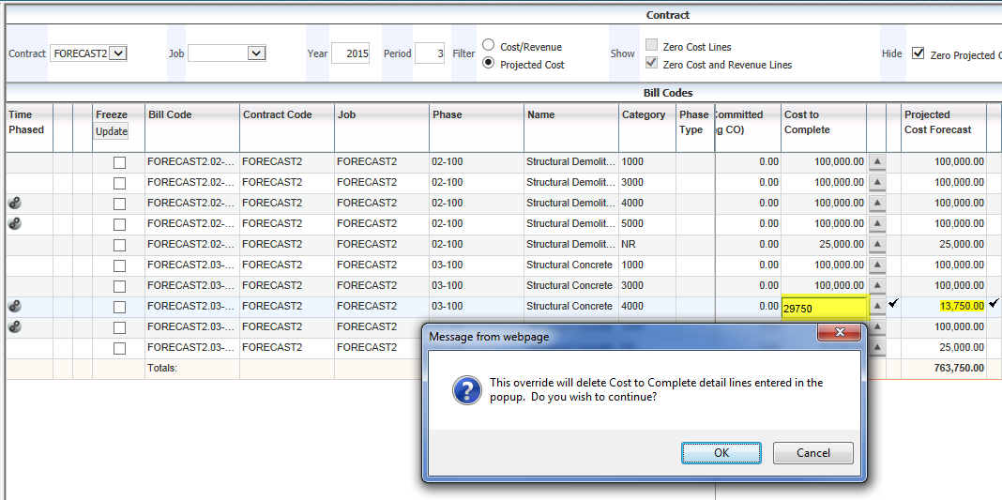The image size is (1002, 500).
Task: Open time-phased link icon for Demolition category 4000
Action: (x=15, y=203)
